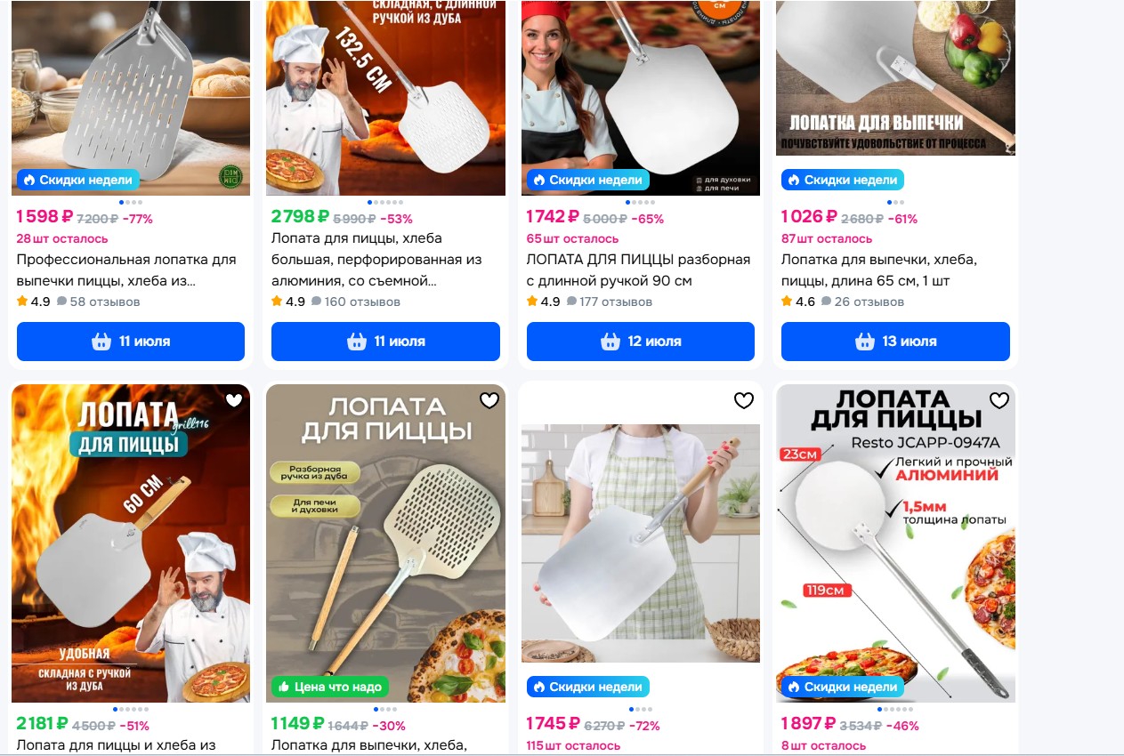The width and height of the screenshot is (1124, 756).
Task: Toggle favorite heart on the beige perforated peel card
Action: (489, 401)
